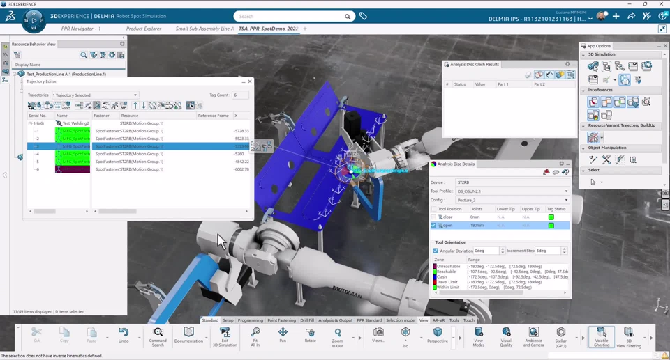Collapse the Object Manipulation section
Image resolution: width=670 pixels, height=360 pixels.
click(x=583, y=148)
